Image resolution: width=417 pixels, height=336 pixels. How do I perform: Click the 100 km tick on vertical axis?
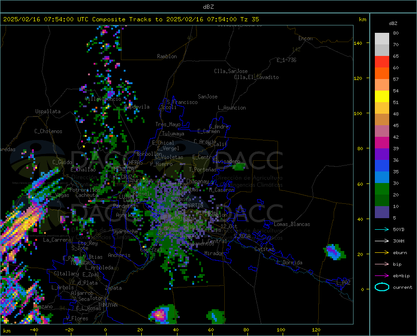point(358,114)
